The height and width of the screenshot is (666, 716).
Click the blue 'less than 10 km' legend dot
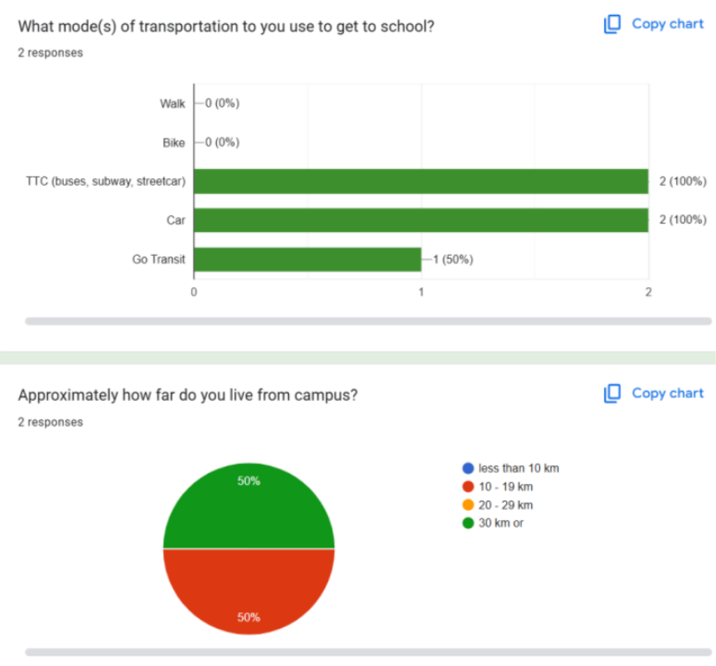tap(468, 468)
